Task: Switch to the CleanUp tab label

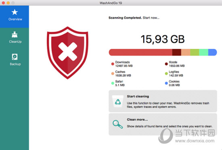Action: coord(15,42)
